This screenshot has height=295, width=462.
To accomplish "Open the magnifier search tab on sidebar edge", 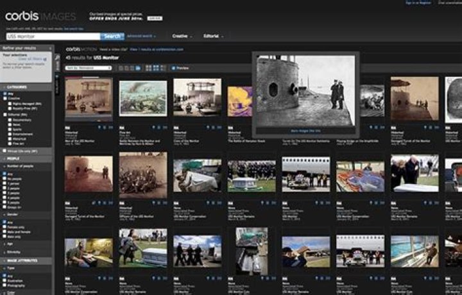I will pos(58,62).
